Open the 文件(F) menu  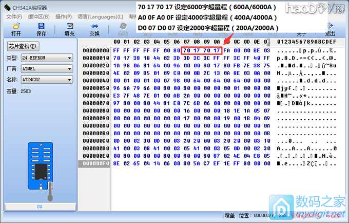click(x=14, y=16)
